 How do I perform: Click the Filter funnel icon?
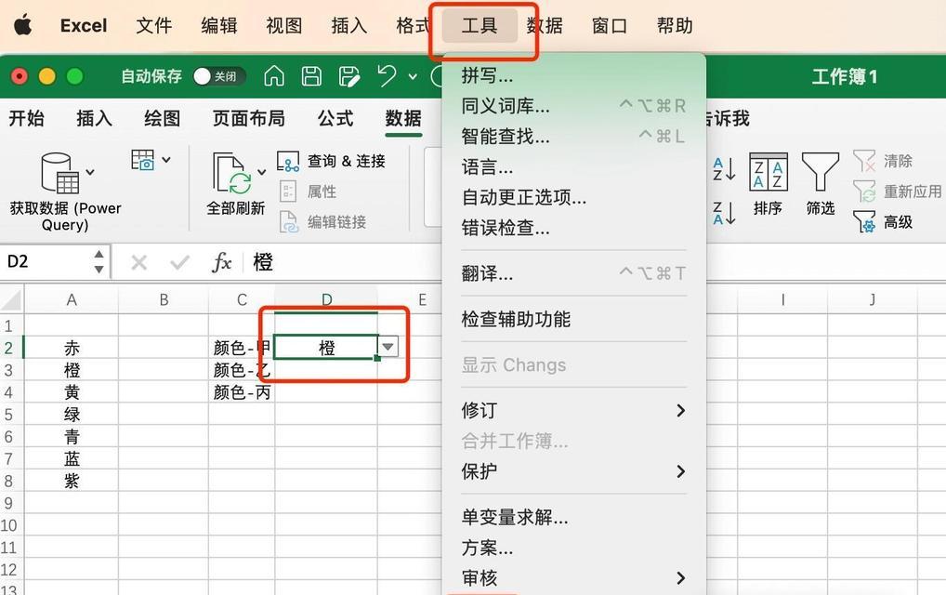[821, 172]
